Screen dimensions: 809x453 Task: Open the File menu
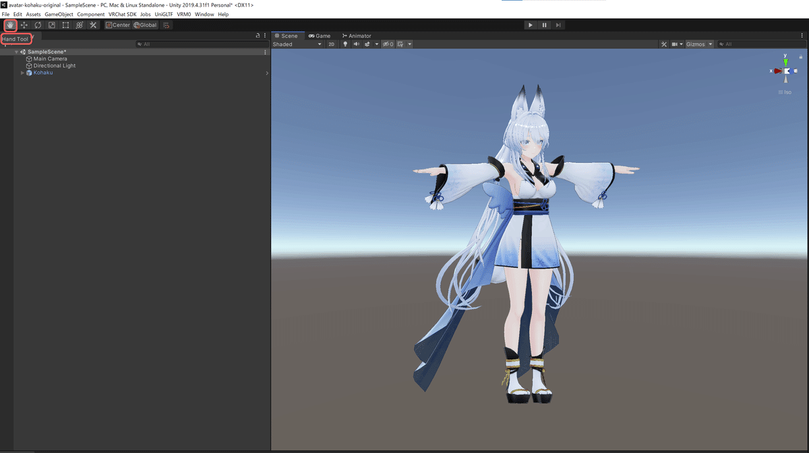[x=6, y=14]
